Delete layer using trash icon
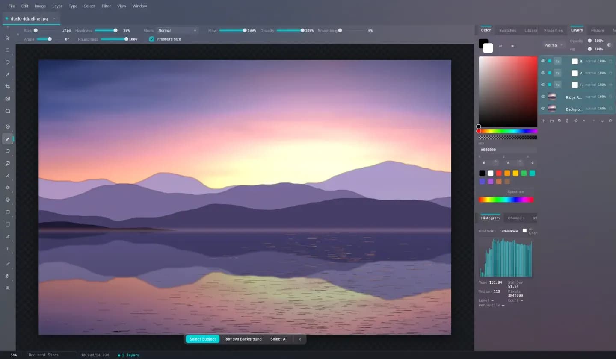The image size is (616, 359). click(610, 121)
